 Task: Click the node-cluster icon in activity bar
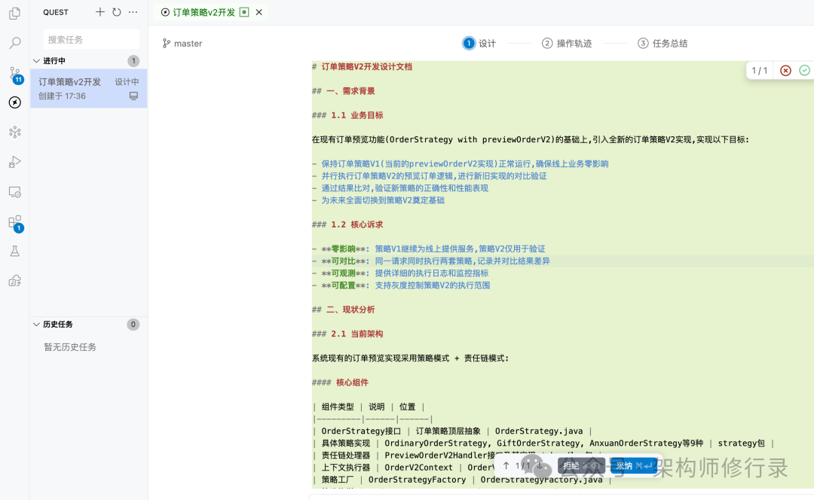pyautogui.click(x=15, y=133)
